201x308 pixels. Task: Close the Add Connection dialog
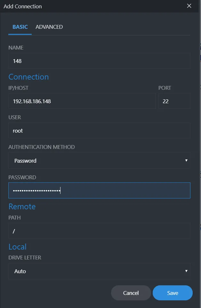click(x=189, y=6)
